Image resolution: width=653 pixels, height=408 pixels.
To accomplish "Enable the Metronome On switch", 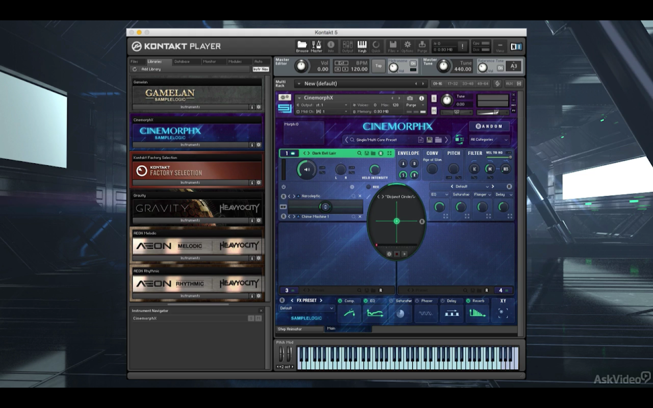I will tap(413, 63).
